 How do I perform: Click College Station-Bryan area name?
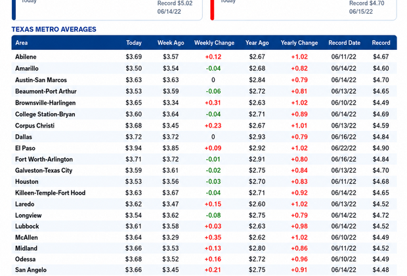pyautogui.click(x=45, y=114)
